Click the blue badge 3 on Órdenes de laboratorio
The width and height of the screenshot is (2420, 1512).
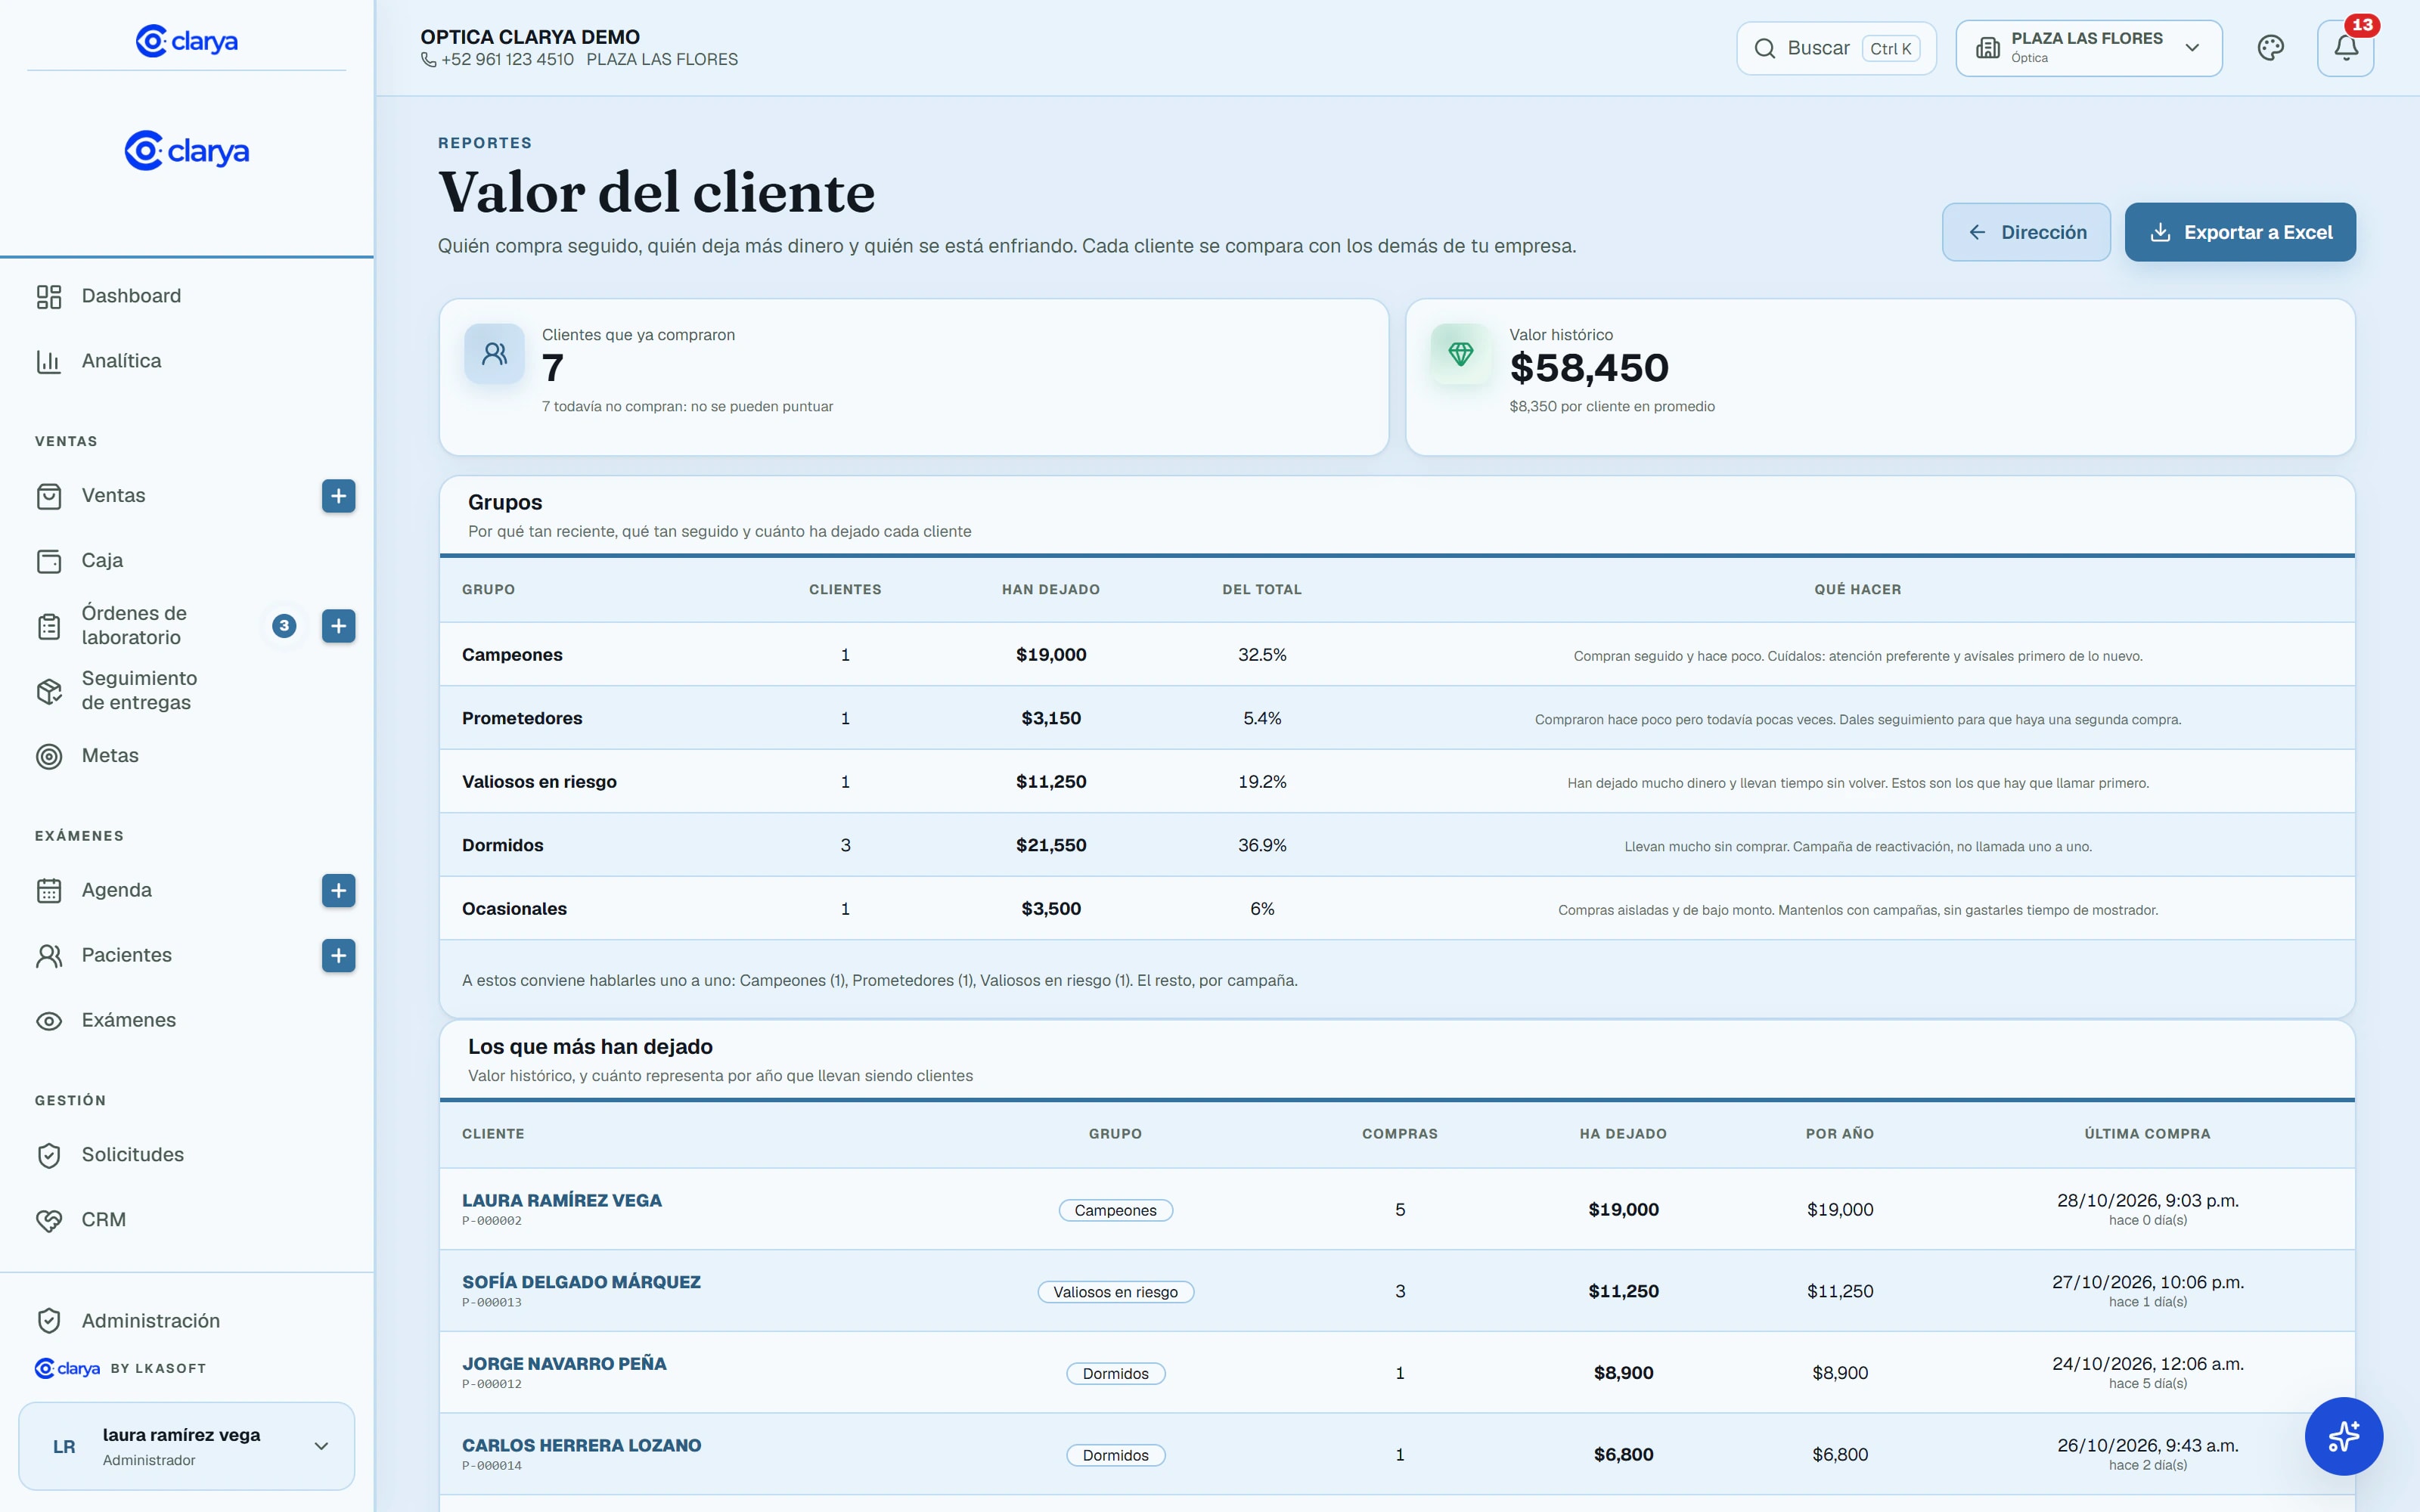click(x=284, y=626)
